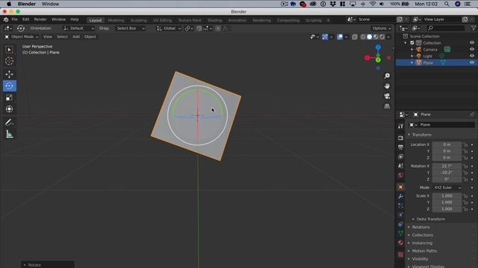Hide the Camera with eye icon
Viewport: 478px width, 268px height.
click(472, 49)
